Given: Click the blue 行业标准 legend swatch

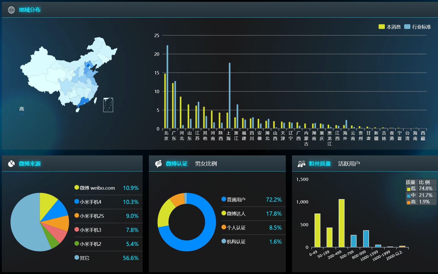Looking at the screenshot, I should pyautogui.click(x=407, y=26).
